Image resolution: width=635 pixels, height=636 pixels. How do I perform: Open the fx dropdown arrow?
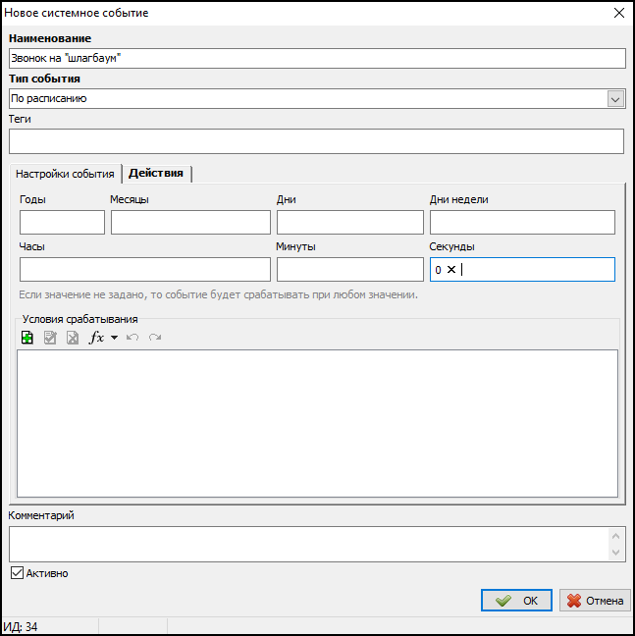tap(114, 338)
